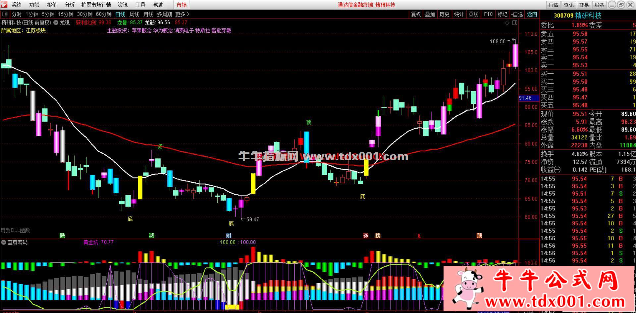Open the 至尊筹码 indicator dropdown circle icon
The width and height of the screenshot is (636, 313).
coord(4,242)
